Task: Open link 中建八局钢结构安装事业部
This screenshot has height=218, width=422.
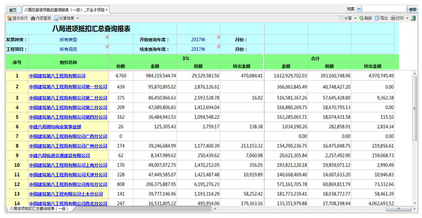Action: coord(55,126)
